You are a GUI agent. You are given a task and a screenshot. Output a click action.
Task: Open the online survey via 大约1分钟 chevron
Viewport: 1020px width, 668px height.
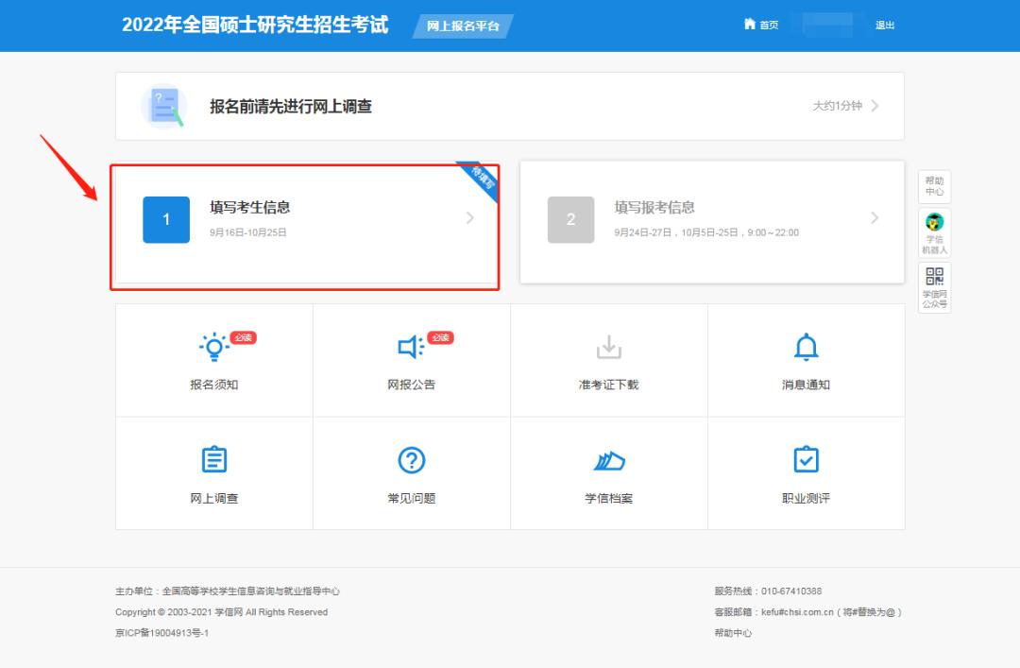(874, 106)
